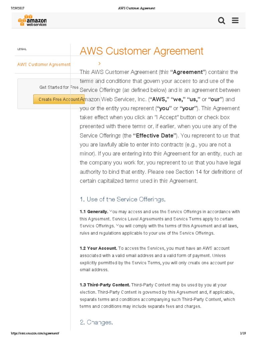Click the Amazon Web Services logo

pyautogui.click(x=32, y=20)
